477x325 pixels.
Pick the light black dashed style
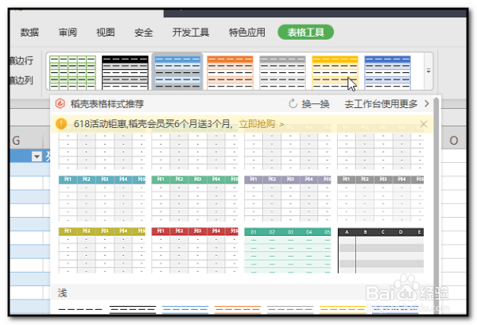80,309
